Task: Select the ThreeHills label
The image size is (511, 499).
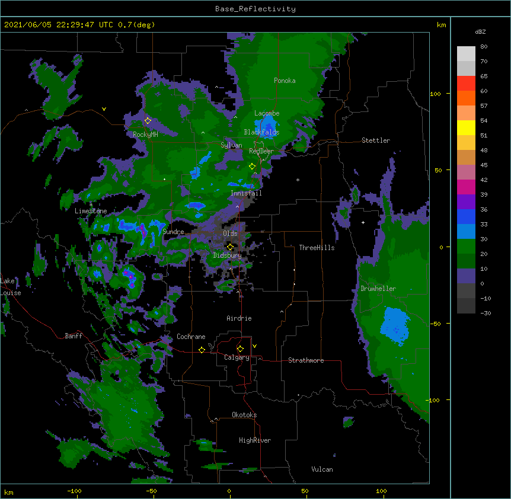Action: tap(317, 248)
